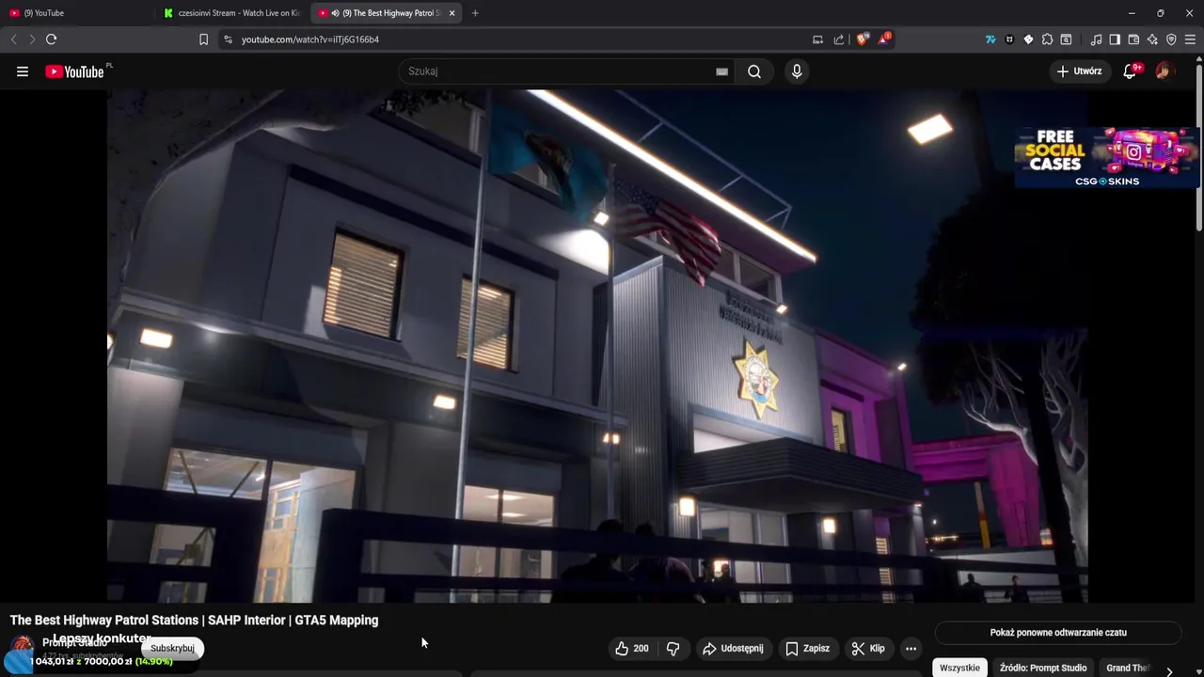Start voice search with microphone
1204x677 pixels.
(x=797, y=71)
